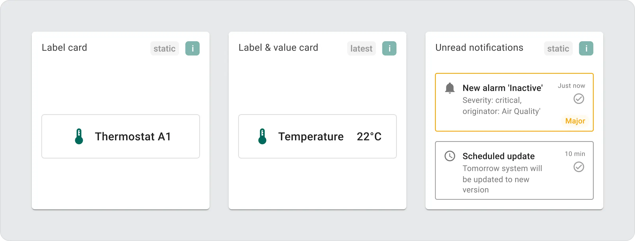Viewport: 635px width, 241px height.
Task: Click the bell icon on alarm notification
Action: click(450, 88)
